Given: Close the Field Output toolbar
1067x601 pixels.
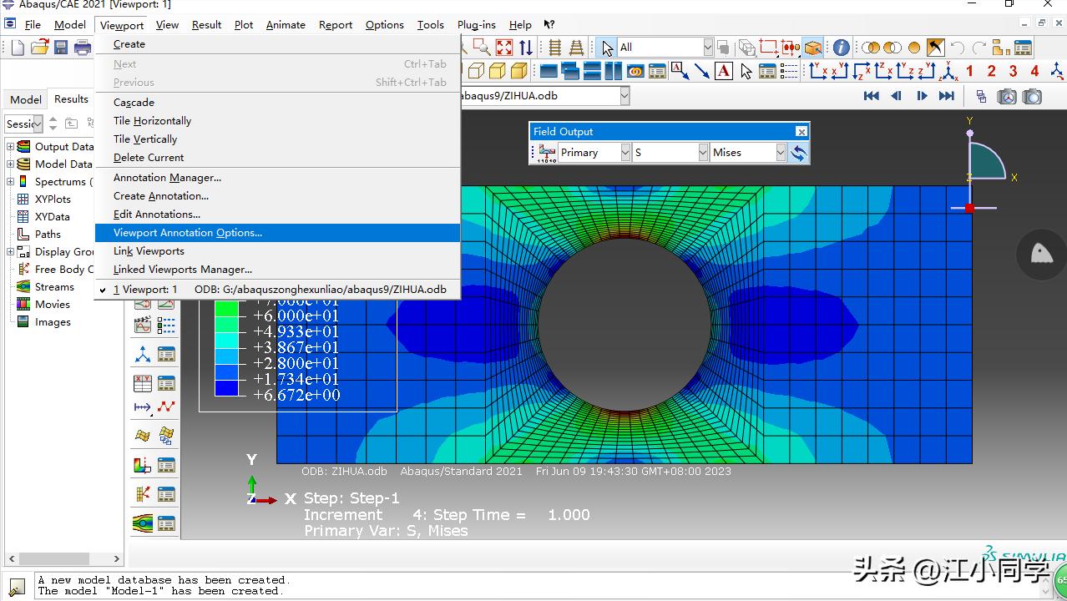Looking at the screenshot, I should point(801,132).
